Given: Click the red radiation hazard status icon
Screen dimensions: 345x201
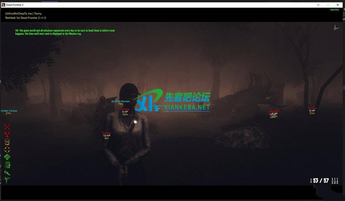Looking at the screenshot, I should click(x=7, y=134).
